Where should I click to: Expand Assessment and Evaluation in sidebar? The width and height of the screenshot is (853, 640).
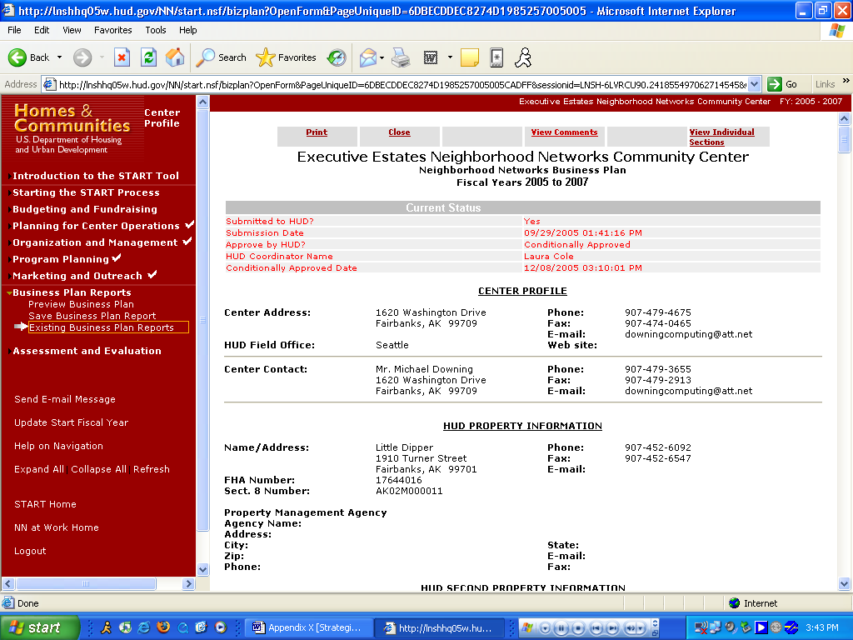tap(87, 351)
